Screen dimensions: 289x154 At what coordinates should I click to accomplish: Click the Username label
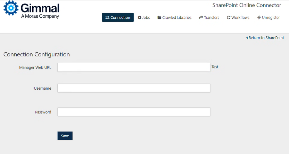point(42,88)
